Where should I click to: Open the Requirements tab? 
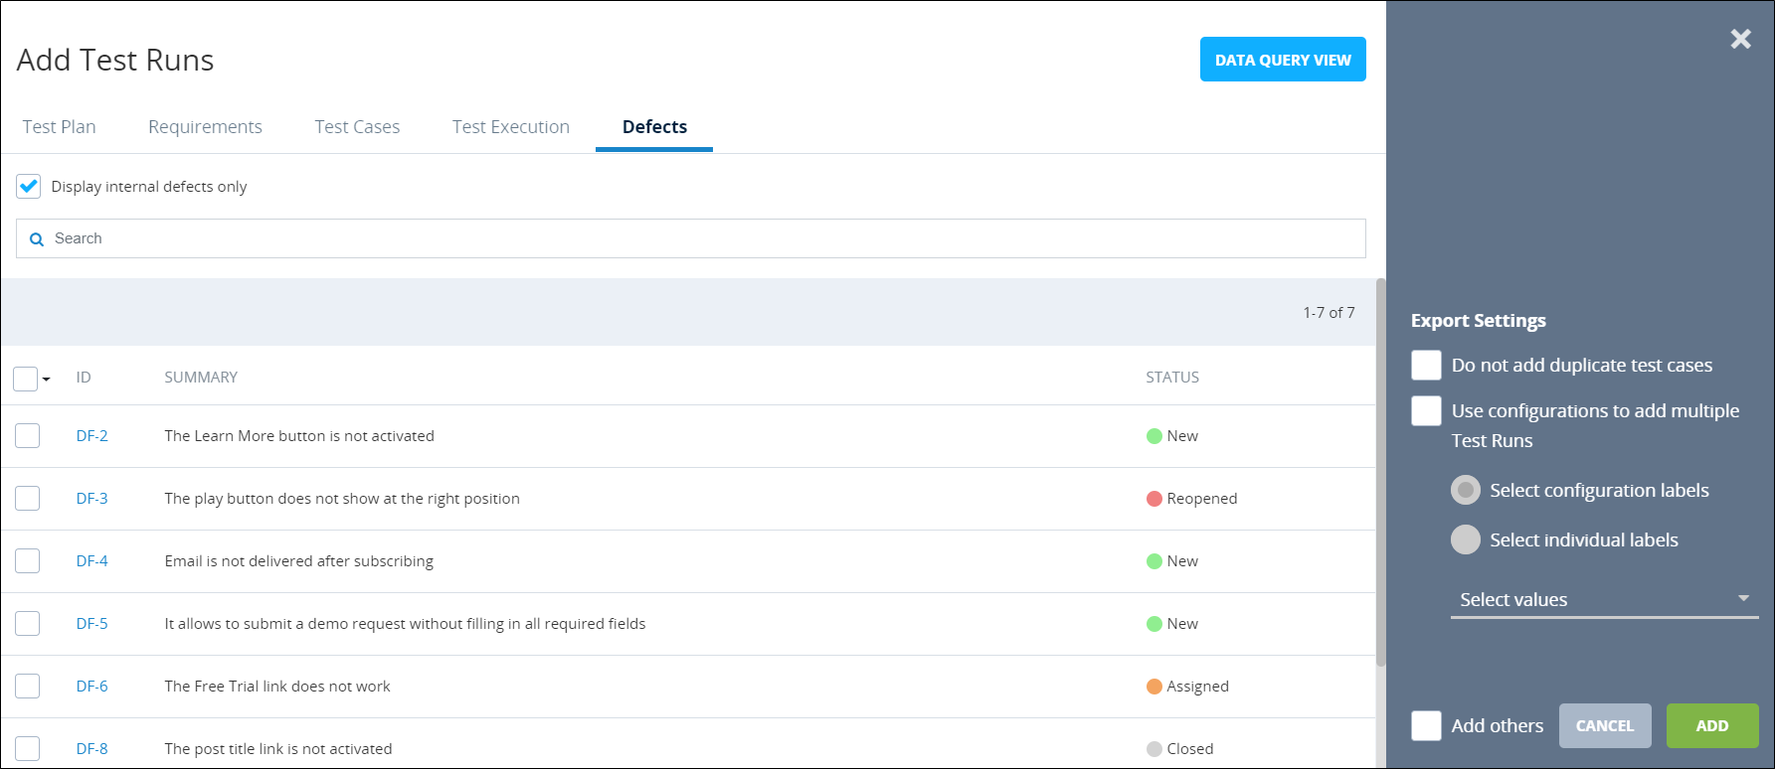(x=205, y=127)
